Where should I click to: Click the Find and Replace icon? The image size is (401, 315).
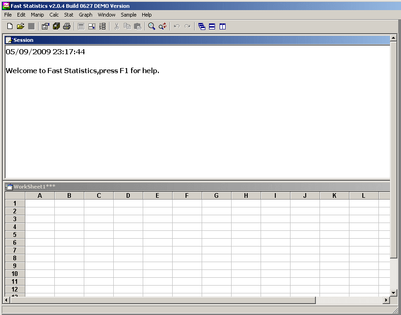coord(163,26)
